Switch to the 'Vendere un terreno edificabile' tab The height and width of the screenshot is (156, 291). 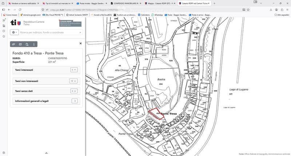pyautogui.click(x=22, y=3)
